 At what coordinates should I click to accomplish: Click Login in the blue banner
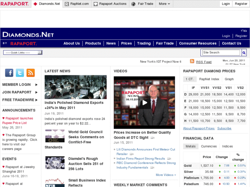(x=226, y=36)
